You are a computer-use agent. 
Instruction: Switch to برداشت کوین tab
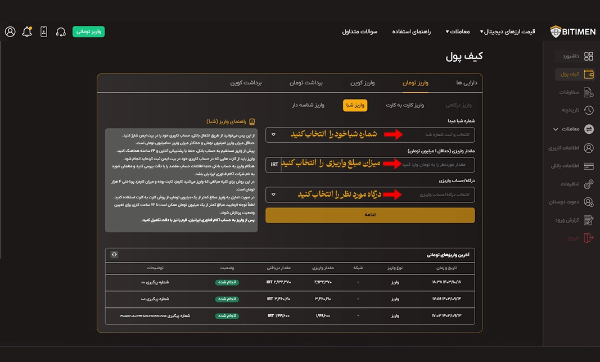coord(246,83)
